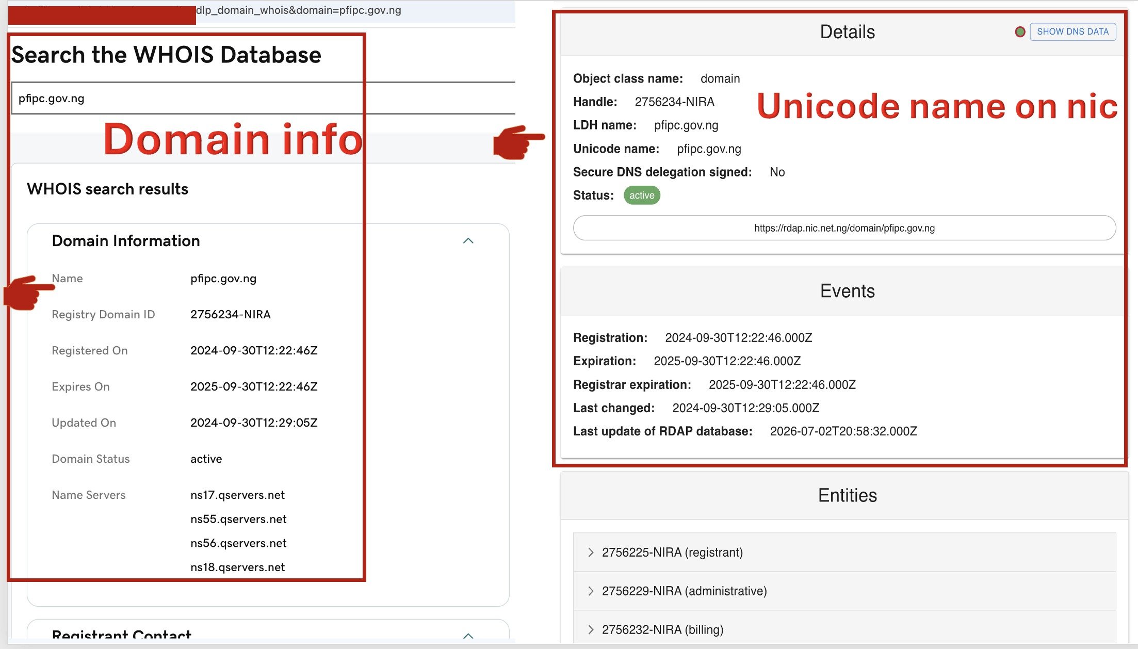The width and height of the screenshot is (1138, 649).
Task: Click the Entities panel header
Action: [x=848, y=495]
